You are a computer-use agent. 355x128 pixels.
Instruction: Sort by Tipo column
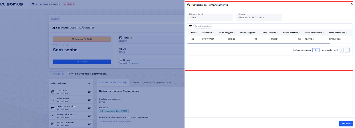click(194, 32)
